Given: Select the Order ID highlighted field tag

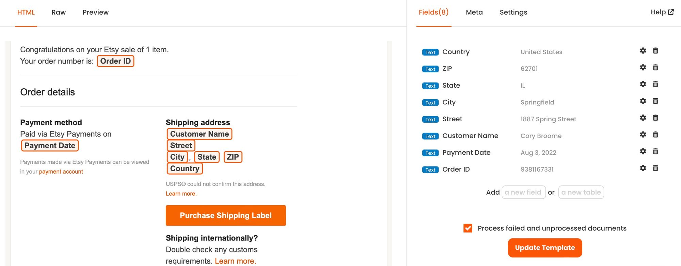Looking at the screenshot, I should coord(115,61).
